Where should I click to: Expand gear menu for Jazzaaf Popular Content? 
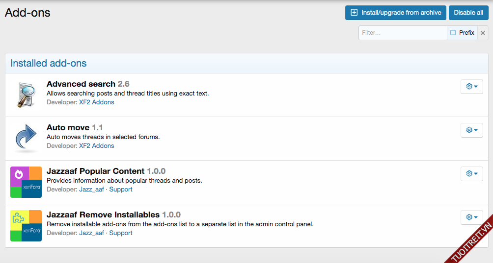pos(471,174)
